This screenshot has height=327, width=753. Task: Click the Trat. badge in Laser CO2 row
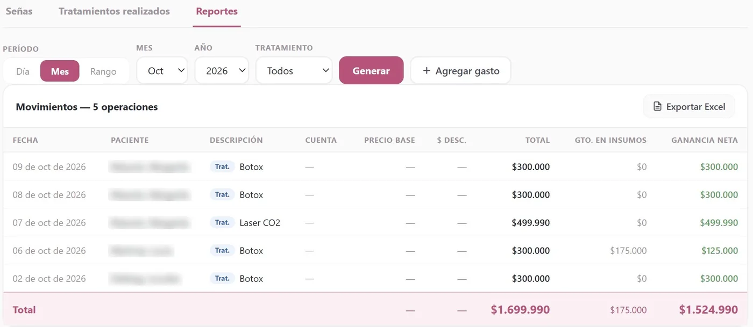coord(222,223)
